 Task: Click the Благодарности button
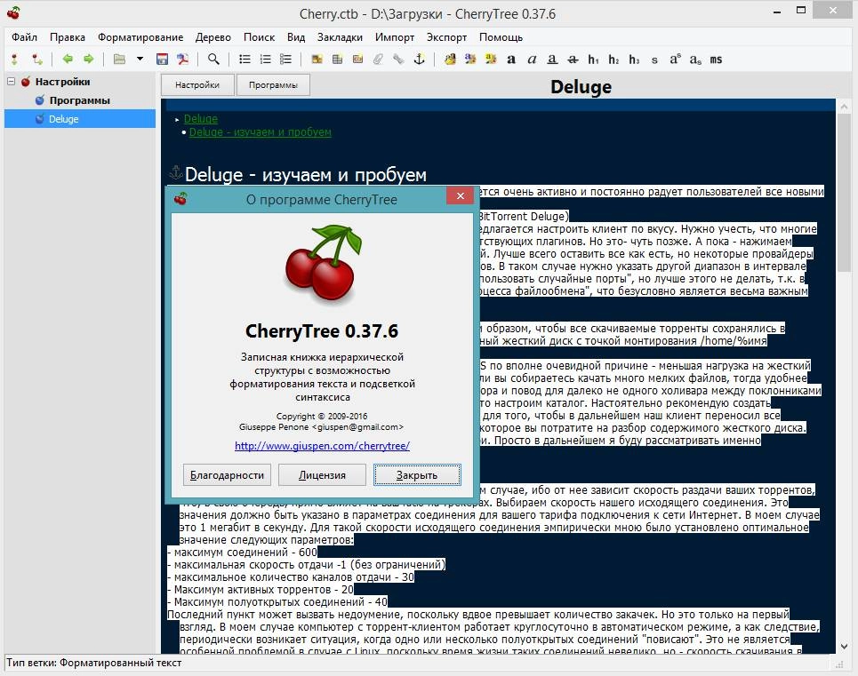coord(227,475)
